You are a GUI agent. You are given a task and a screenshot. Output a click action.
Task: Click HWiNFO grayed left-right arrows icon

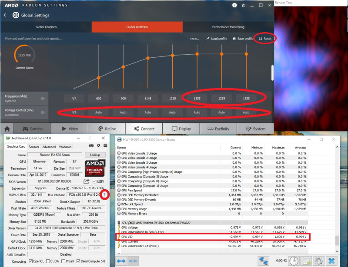(133, 261)
